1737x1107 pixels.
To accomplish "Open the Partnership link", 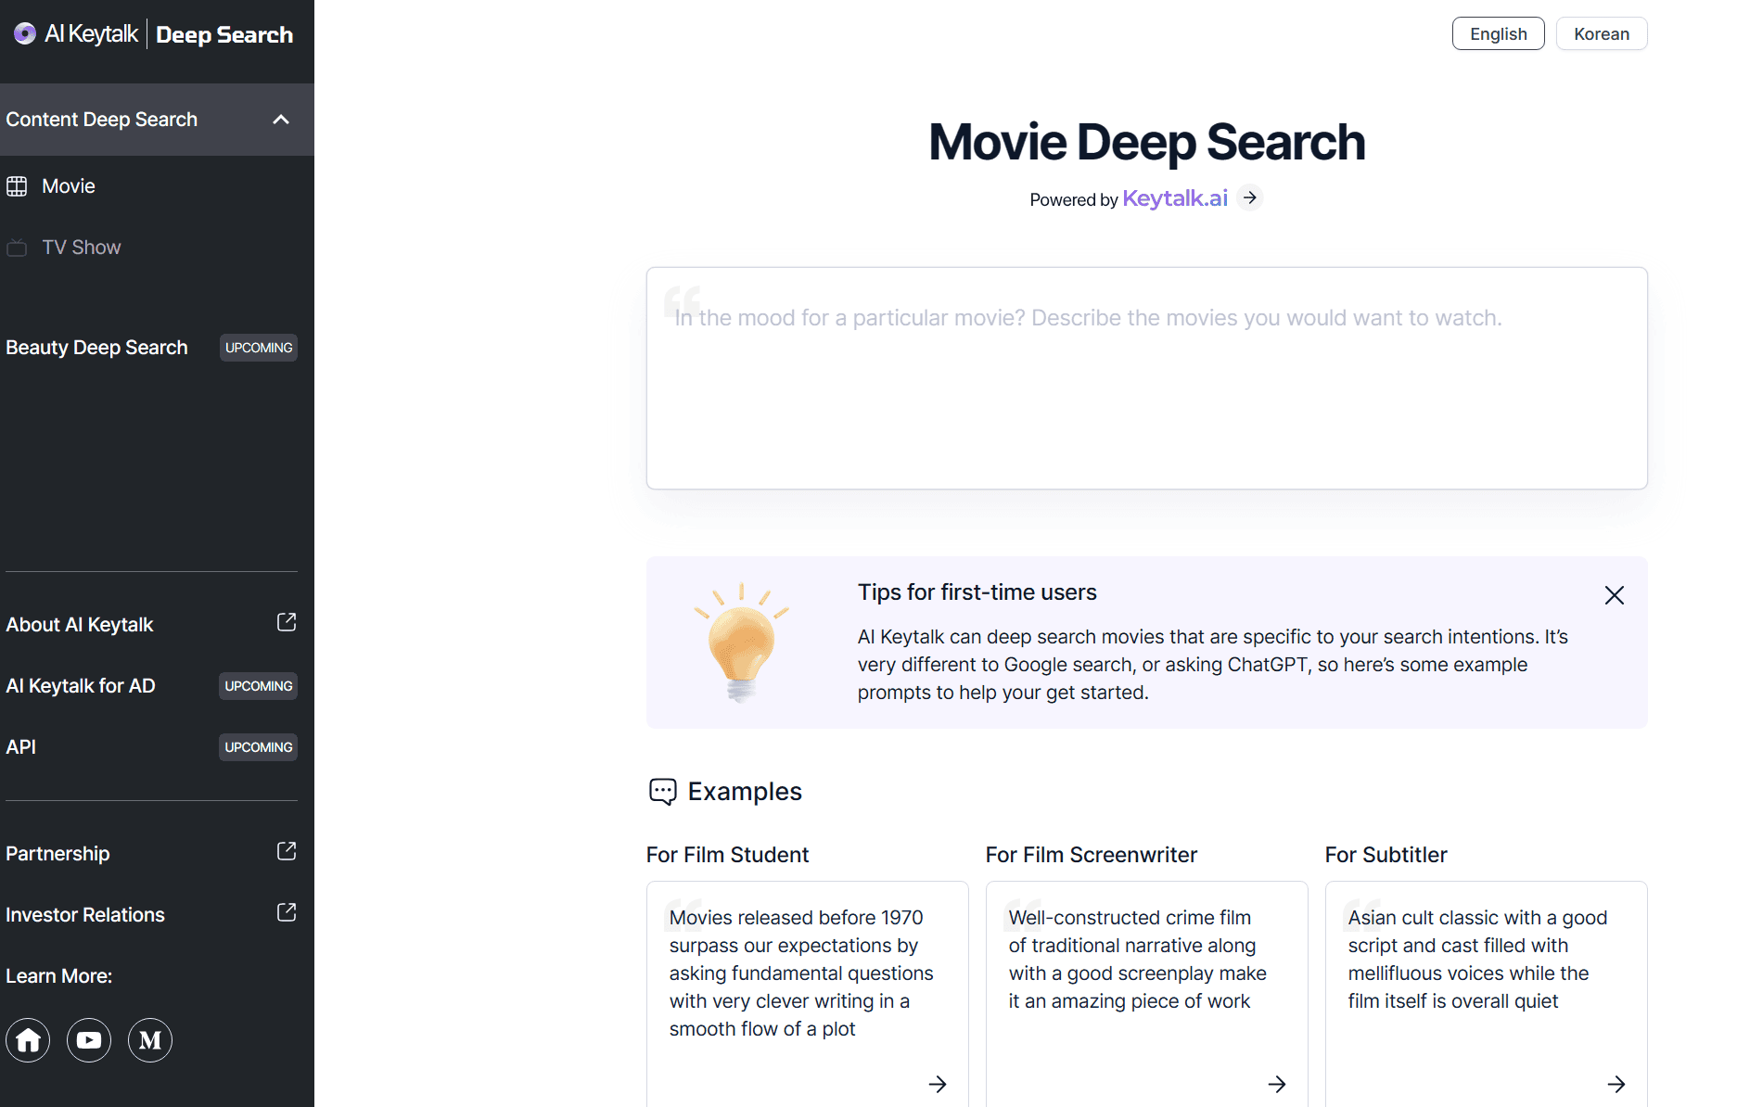I will point(57,854).
